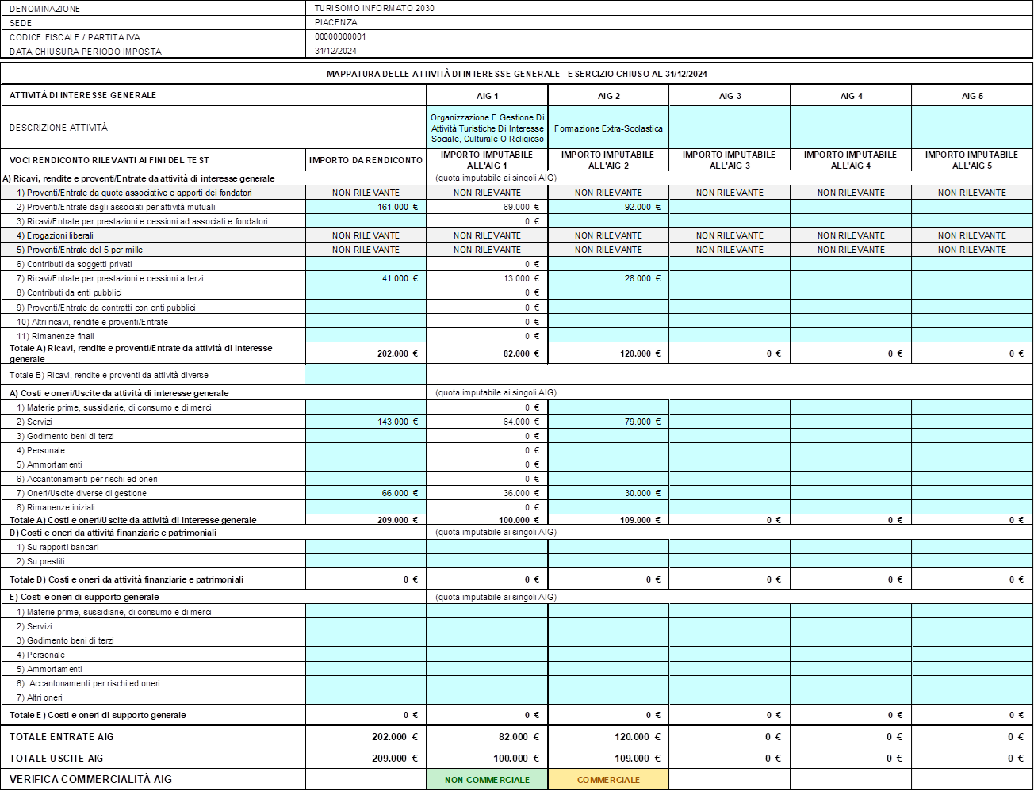The image size is (1034, 791).
Task: Click the AIG 5 column header
Action: click(972, 96)
